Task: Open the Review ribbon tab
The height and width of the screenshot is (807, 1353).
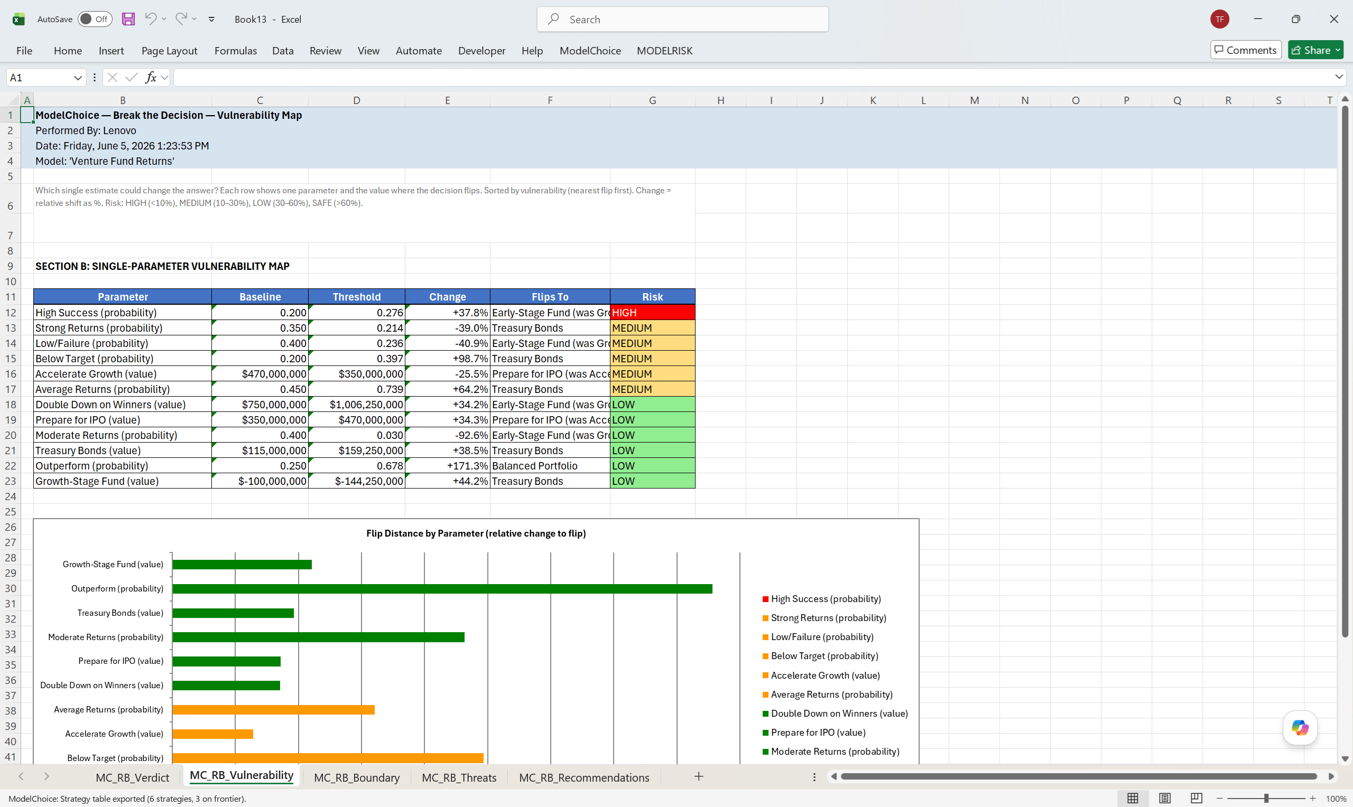Action: pyautogui.click(x=326, y=51)
